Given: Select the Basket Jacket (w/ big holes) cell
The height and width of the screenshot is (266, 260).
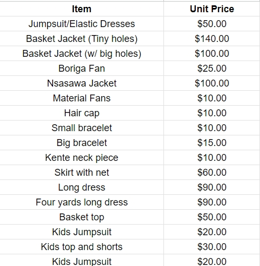Looking at the screenshot, I should (82, 54).
